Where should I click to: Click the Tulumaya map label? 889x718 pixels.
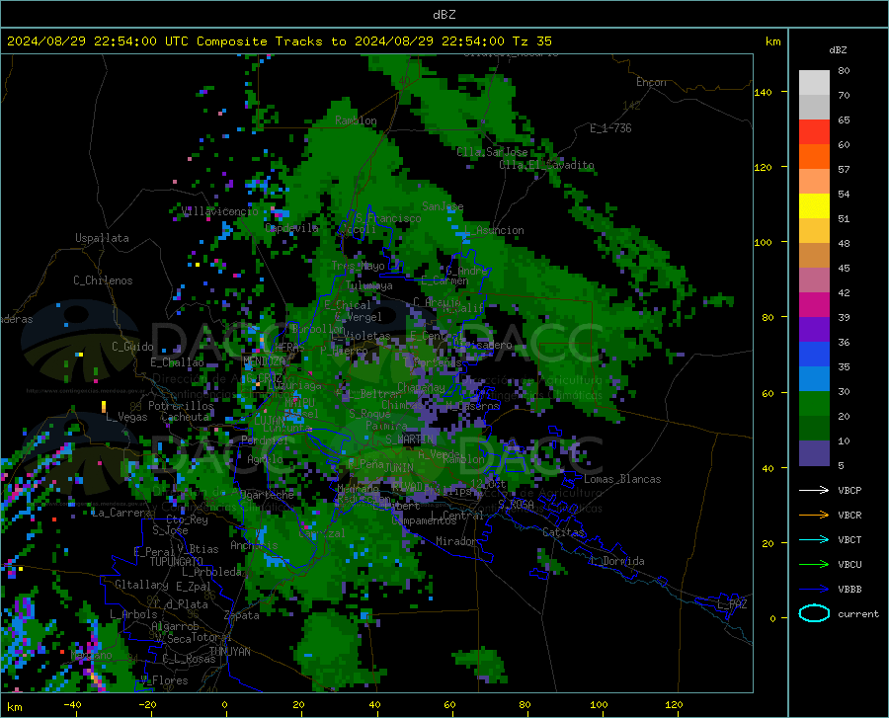pyautogui.click(x=369, y=285)
